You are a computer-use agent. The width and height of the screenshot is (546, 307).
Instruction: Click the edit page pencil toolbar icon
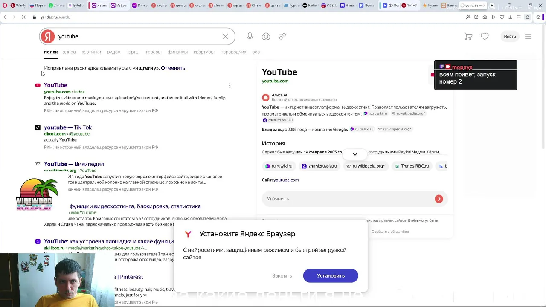(476, 17)
